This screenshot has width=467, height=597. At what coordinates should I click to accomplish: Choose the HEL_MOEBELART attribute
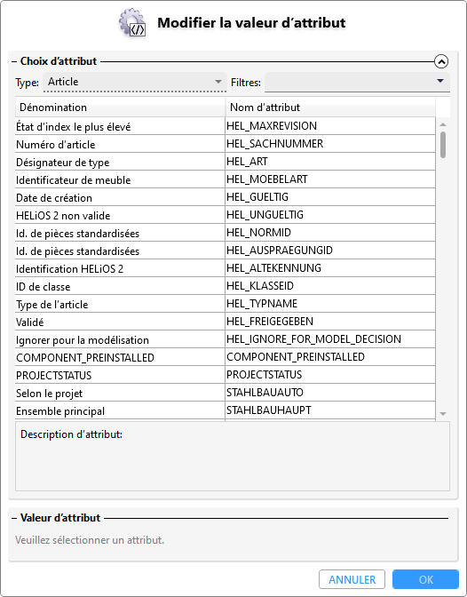click(x=267, y=179)
